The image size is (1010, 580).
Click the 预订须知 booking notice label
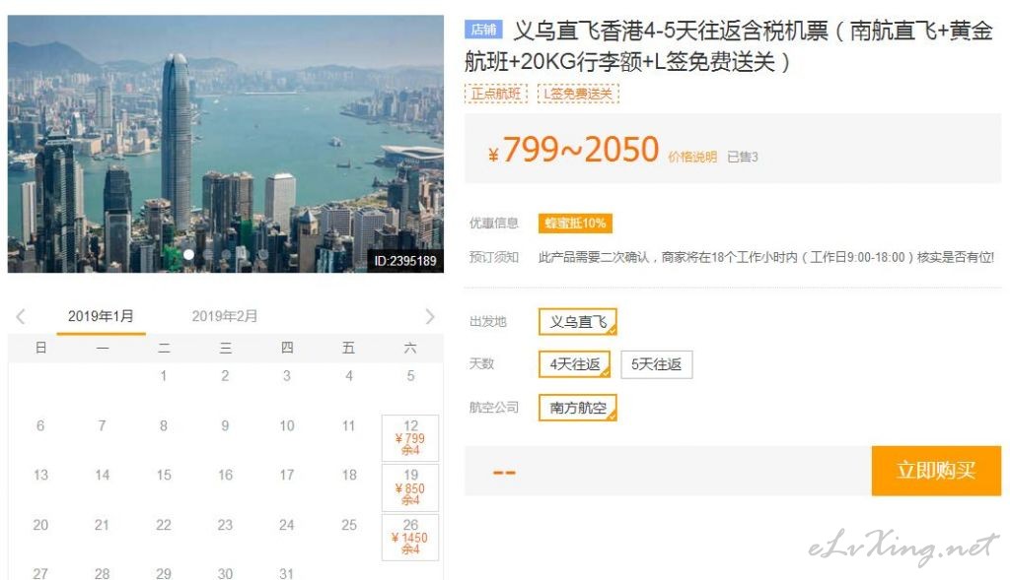coord(494,257)
